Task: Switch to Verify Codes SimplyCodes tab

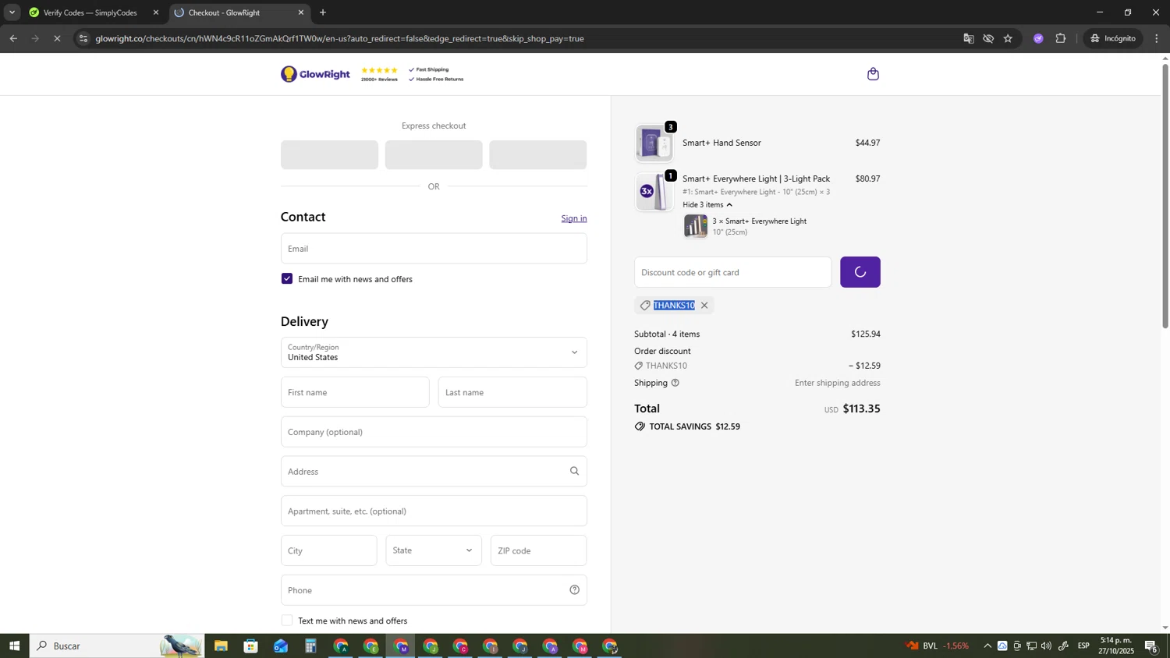Action: pos(90,12)
